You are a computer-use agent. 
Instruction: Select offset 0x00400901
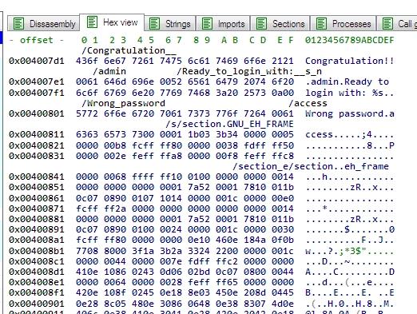tap(37, 304)
